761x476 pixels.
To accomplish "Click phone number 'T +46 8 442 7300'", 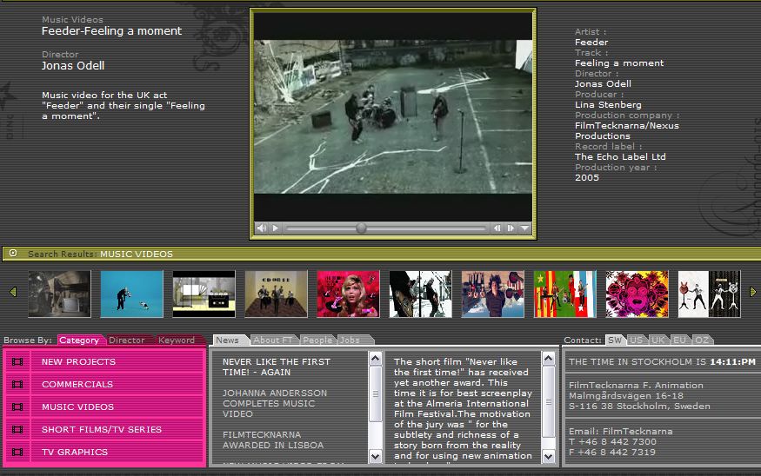I will pyautogui.click(x=612, y=441).
